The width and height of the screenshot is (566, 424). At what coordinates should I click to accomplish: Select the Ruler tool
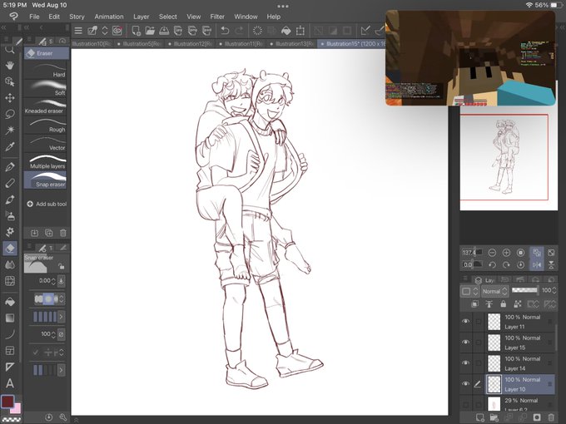point(10,367)
